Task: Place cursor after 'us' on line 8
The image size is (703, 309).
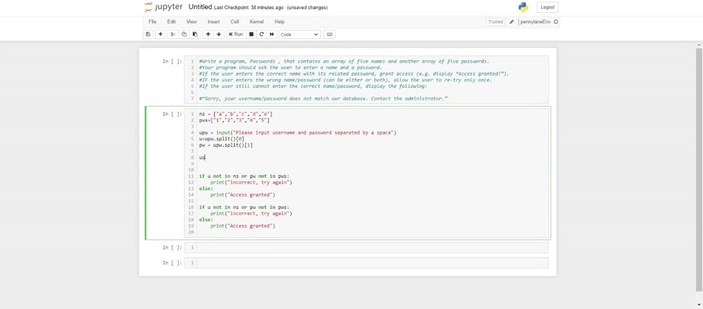Action: pos(205,158)
